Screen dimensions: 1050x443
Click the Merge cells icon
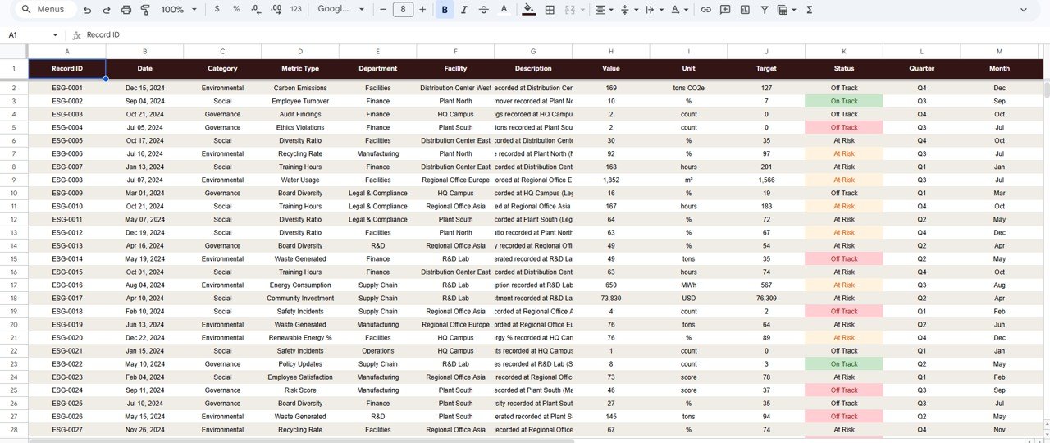(x=569, y=10)
